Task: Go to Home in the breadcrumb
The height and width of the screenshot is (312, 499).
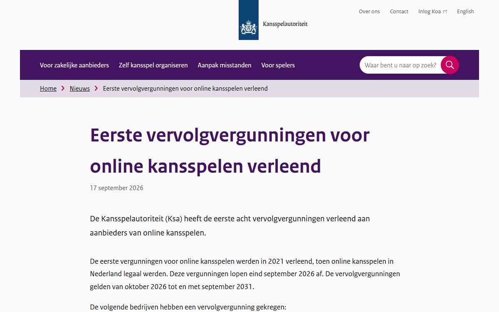Action: click(x=48, y=89)
